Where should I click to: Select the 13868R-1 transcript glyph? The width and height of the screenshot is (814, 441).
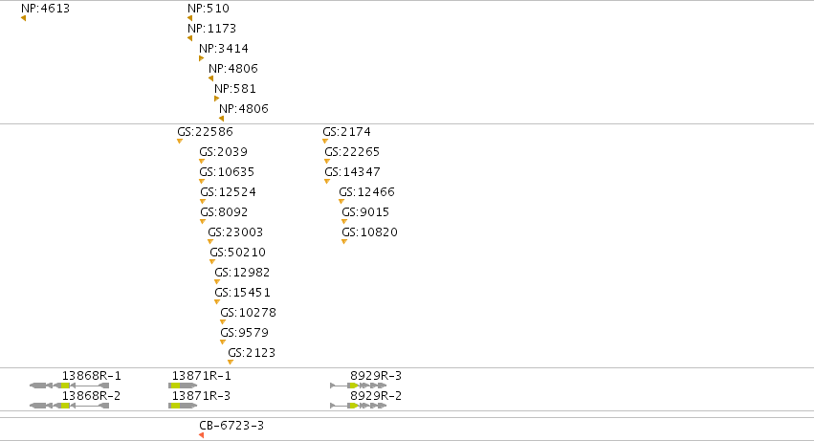[x=69, y=386]
